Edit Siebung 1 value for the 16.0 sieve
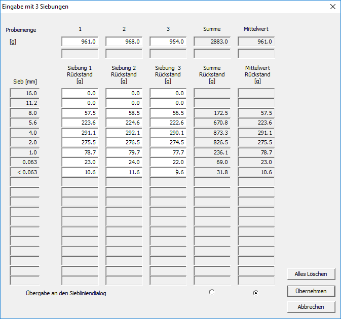This screenshot has width=341, height=319. pyautogui.click(x=80, y=93)
